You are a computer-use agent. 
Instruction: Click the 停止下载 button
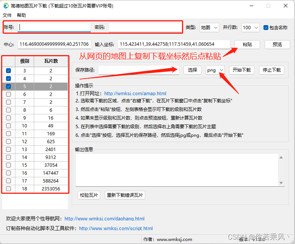click(x=272, y=70)
